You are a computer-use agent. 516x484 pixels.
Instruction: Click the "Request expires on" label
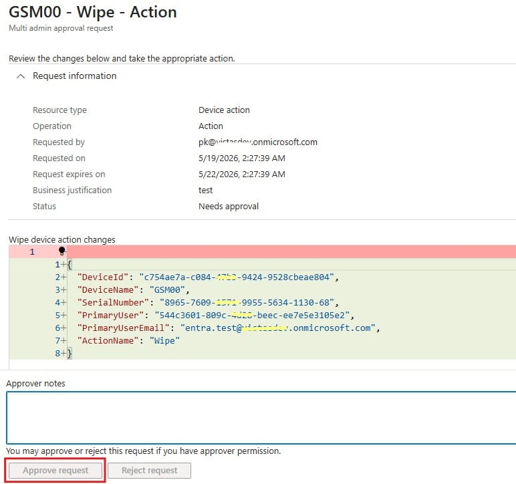[69, 174]
